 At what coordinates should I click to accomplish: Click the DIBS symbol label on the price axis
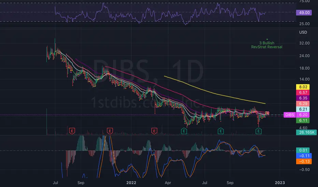[290, 115]
